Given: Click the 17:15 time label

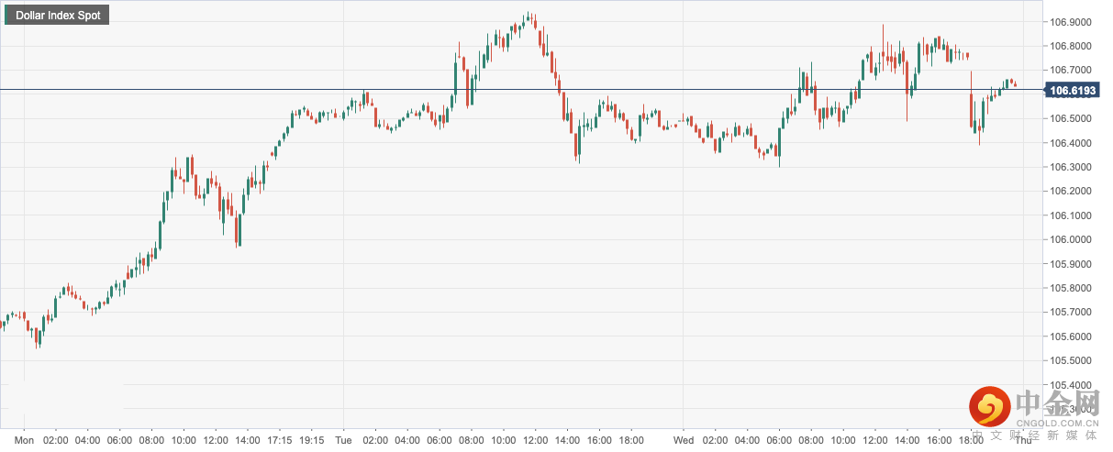Looking at the screenshot, I should [280, 441].
